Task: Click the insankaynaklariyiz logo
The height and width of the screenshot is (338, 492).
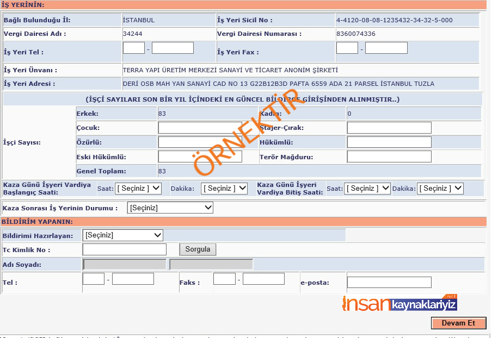Action: point(399,304)
